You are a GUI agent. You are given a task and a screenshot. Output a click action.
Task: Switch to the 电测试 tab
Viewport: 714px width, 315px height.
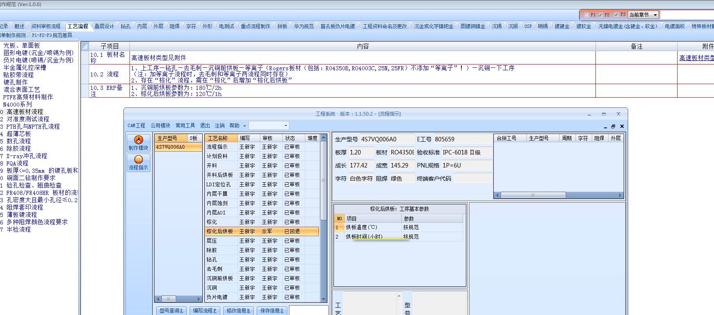[x=226, y=26]
